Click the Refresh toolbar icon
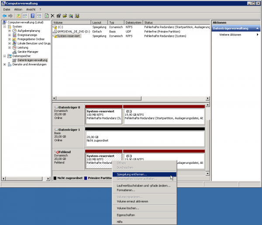This screenshot has width=262, height=225. click(x=46, y=16)
